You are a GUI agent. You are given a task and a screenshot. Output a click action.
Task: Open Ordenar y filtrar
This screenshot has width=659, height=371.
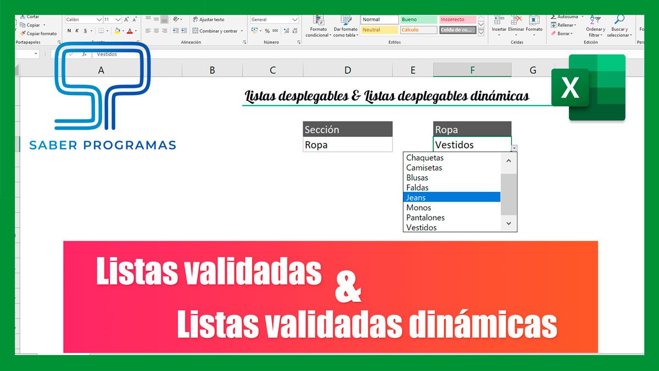[595, 26]
